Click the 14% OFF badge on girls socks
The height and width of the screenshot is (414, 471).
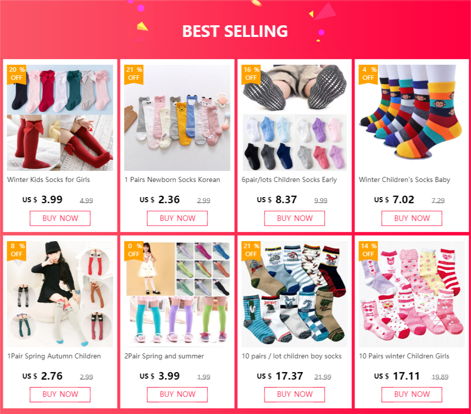(368, 251)
